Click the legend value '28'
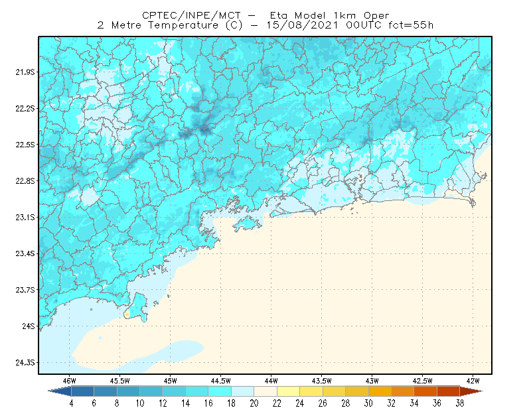Viewport: 531px width, 410px height. pyautogui.click(x=345, y=403)
